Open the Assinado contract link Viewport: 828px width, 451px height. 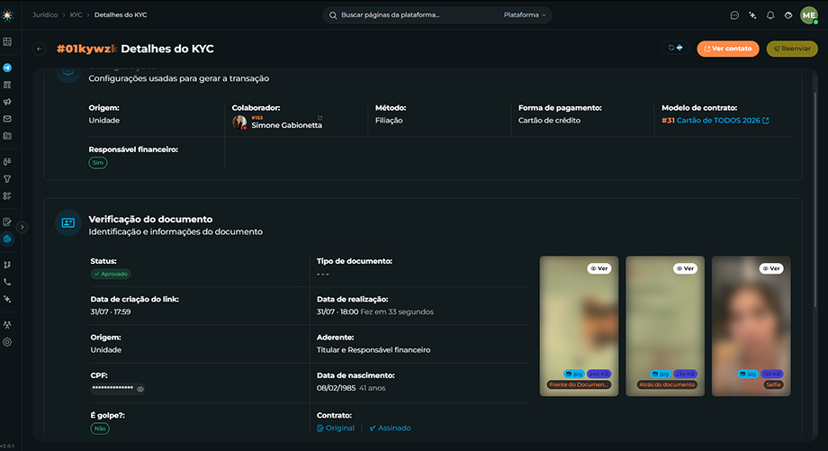pyautogui.click(x=391, y=428)
